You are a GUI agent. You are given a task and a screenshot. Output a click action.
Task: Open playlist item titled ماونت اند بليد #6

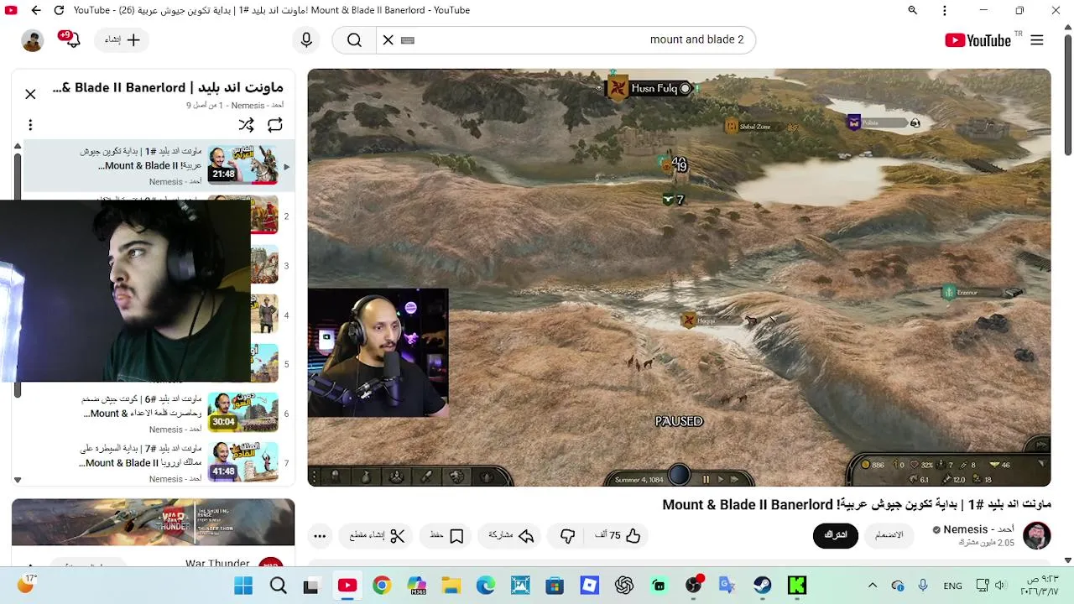(143, 406)
